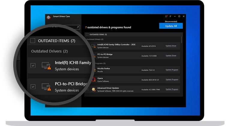
Task: Click 'Available: 11/7/2008' in the PCI row
Action: coord(149,56)
